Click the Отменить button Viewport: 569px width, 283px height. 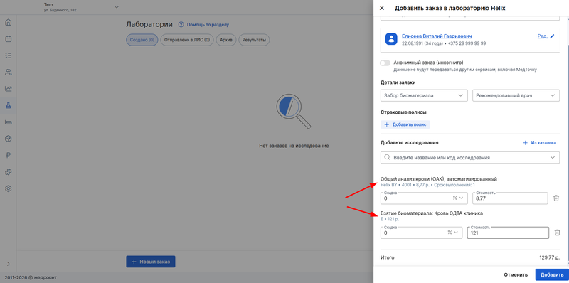tap(516, 274)
